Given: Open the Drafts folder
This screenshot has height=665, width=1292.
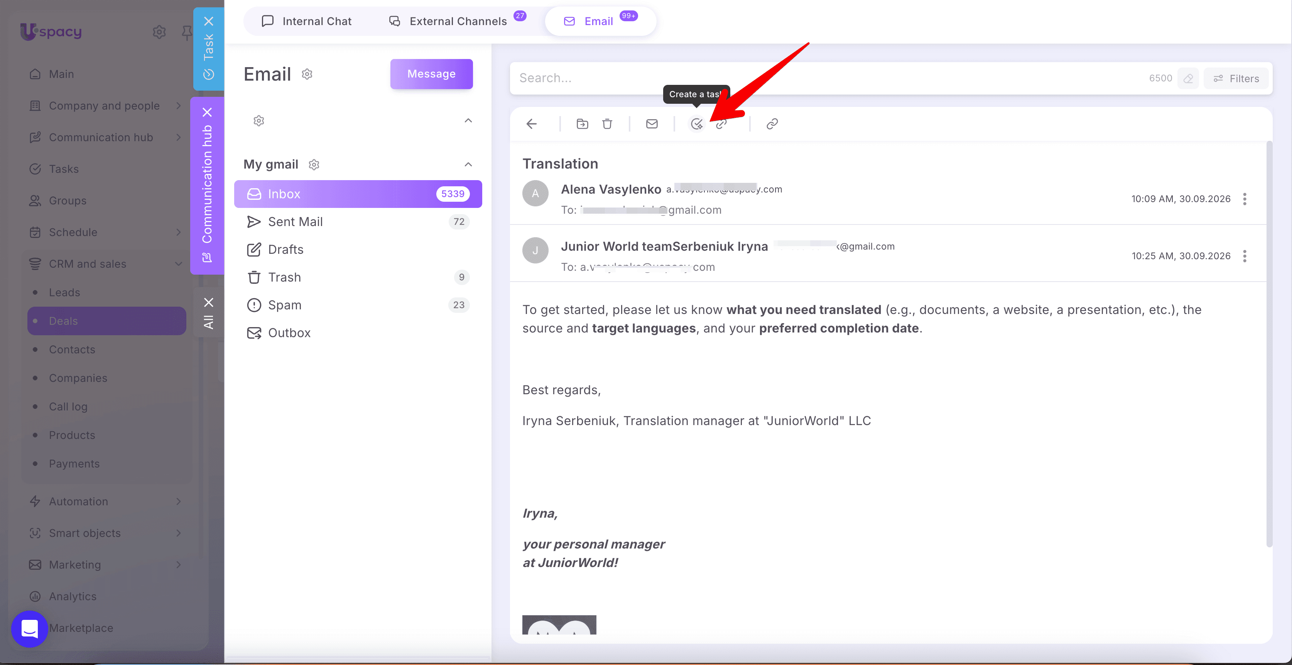Looking at the screenshot, I should click(x=358, y=249).
